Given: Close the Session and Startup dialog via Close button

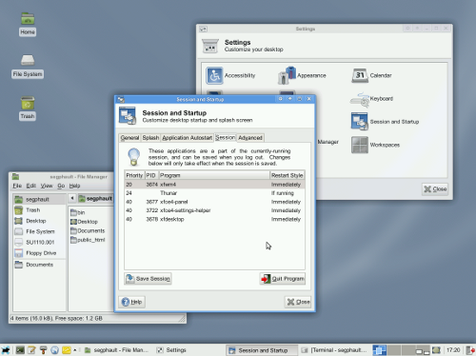Looking at the screenshot, I should click(298, 302).
